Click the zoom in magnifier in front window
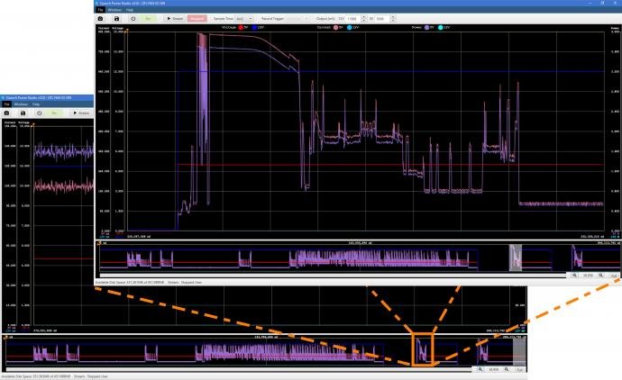 click(x=602, y=275)
